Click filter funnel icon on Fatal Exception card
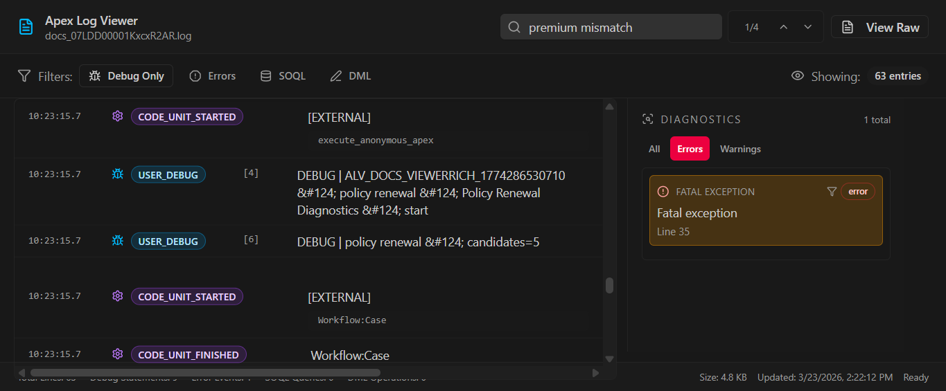Image resolution: width=946 pixels, height=391 pixels. coord(832,192)
